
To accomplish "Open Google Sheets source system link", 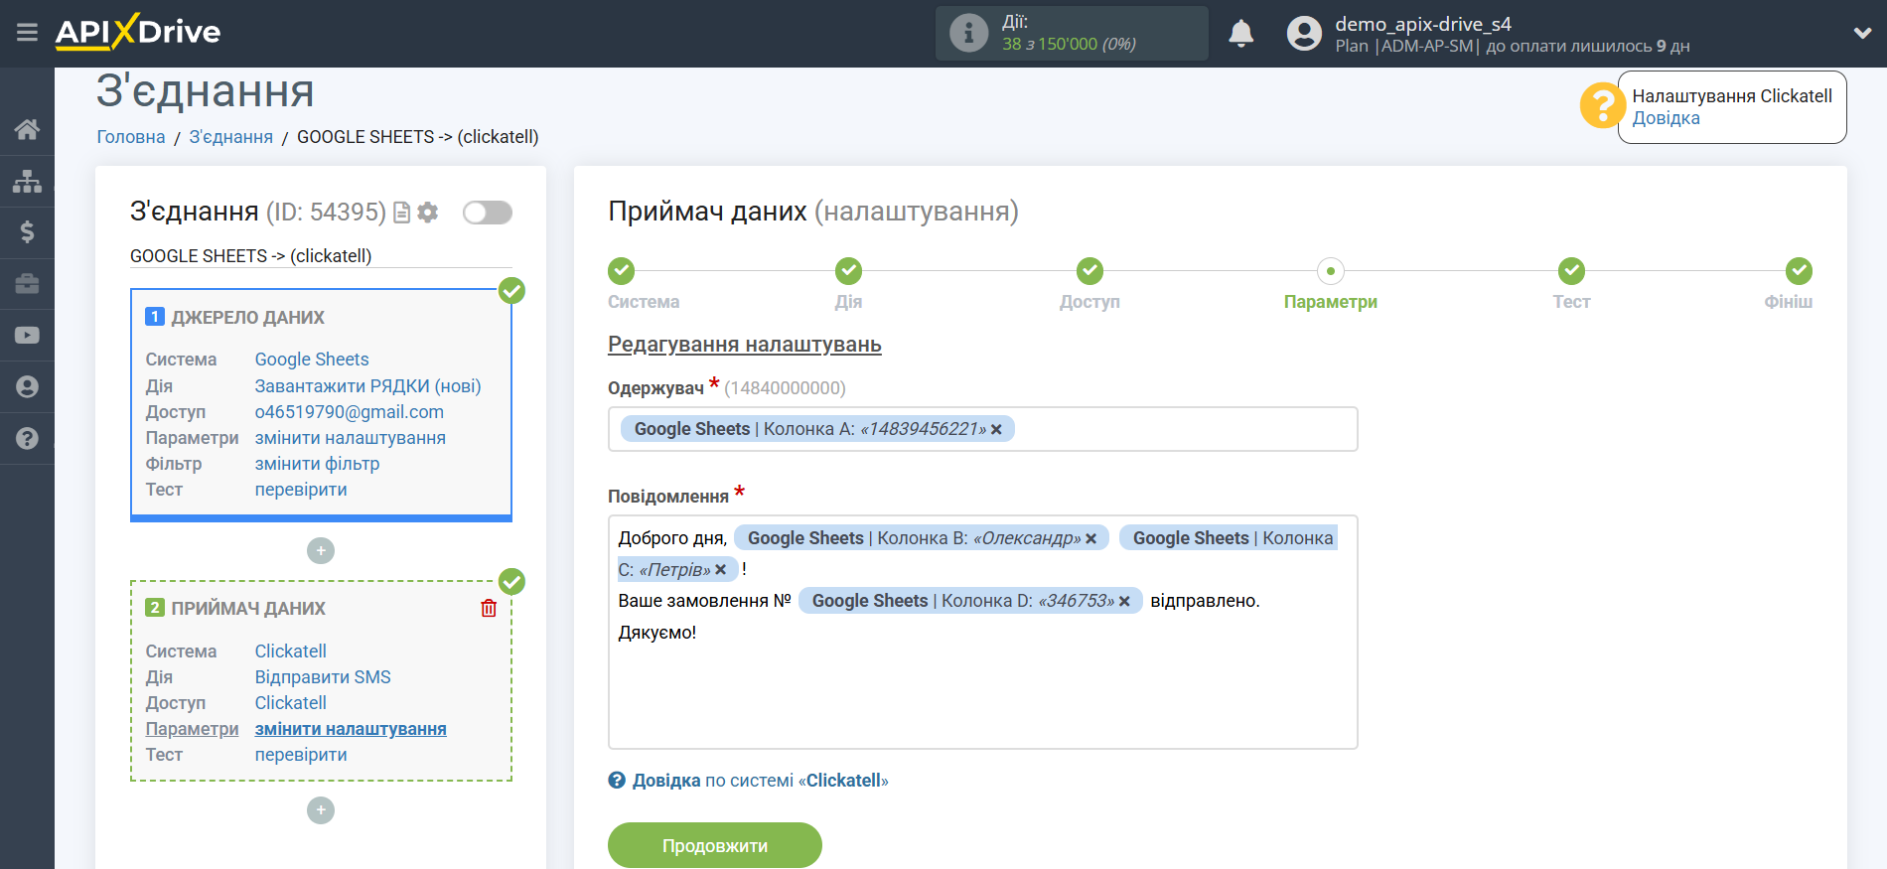I will tap(312, 360).
